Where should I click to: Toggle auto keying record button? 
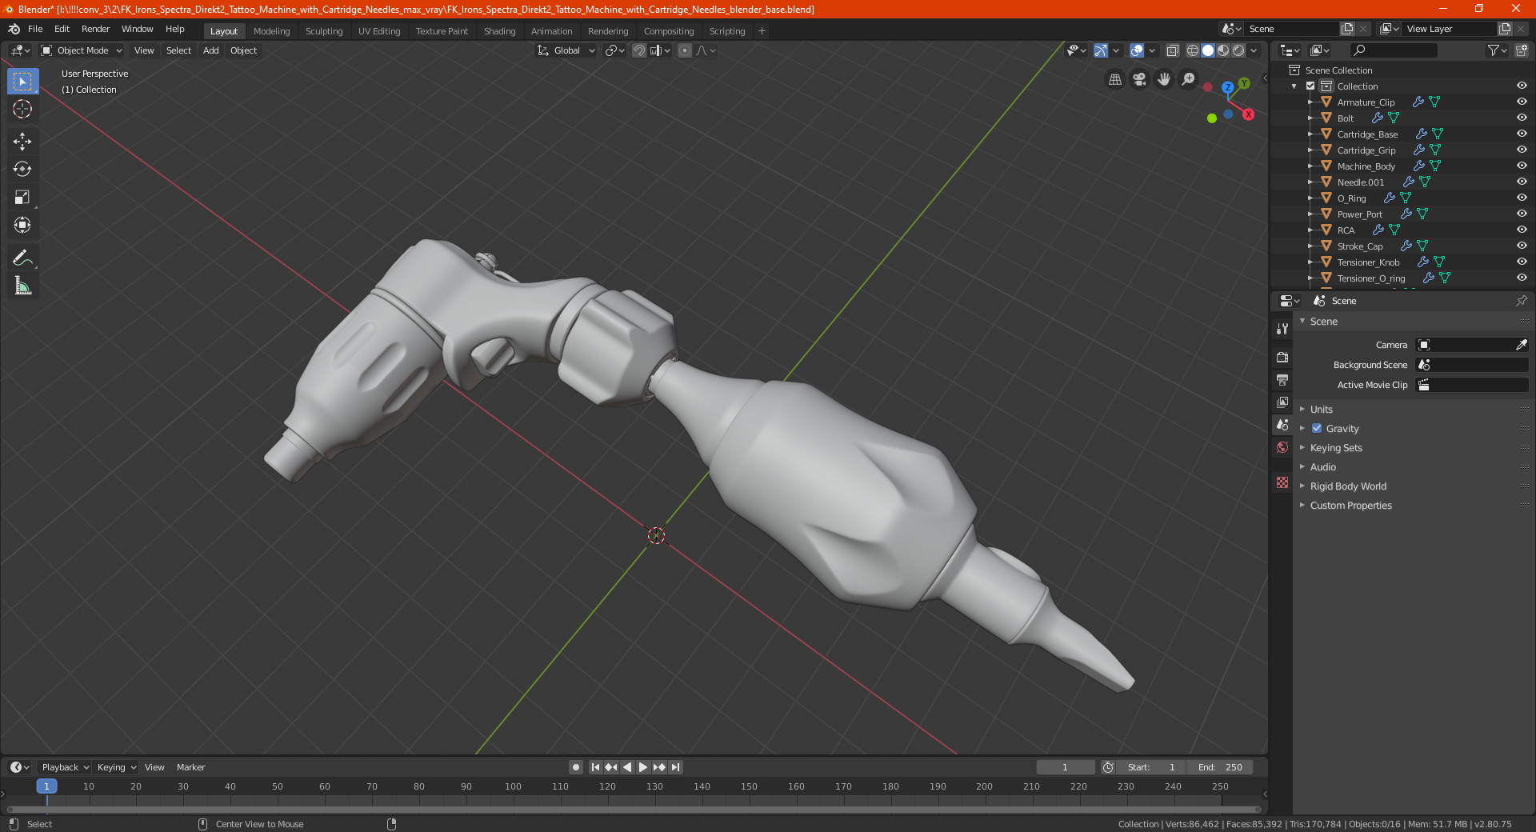click(x=576, y=767)
